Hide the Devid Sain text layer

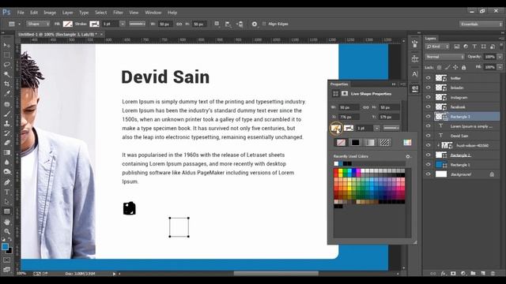(x=429, y=136)
